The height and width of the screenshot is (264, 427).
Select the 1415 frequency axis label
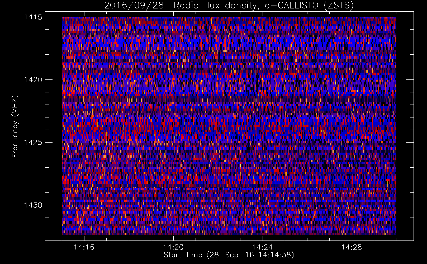pyautogui.click(x=33, y=17)
